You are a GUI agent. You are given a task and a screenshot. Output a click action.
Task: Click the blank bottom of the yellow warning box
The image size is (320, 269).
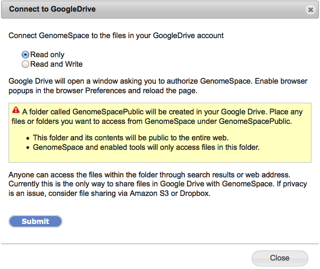pyautogui.click(x=159, y=157)
